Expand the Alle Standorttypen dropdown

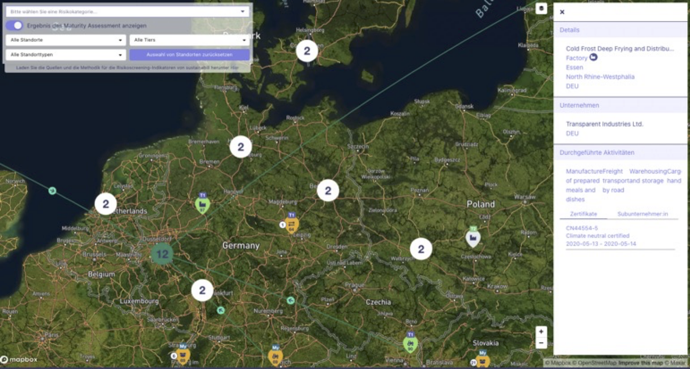66,54
